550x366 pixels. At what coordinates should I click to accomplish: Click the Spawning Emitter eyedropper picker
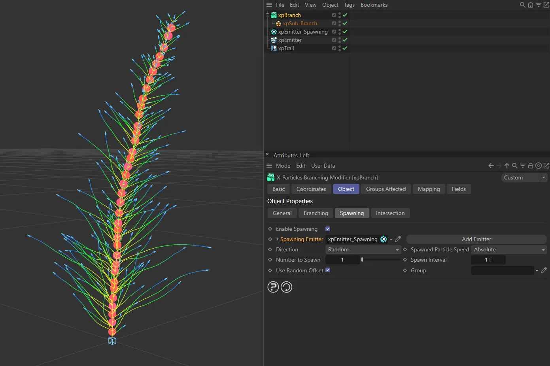(398, 239)
